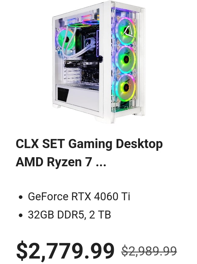Click the crossed-out $2,989.99 original price

click(149, 251)
